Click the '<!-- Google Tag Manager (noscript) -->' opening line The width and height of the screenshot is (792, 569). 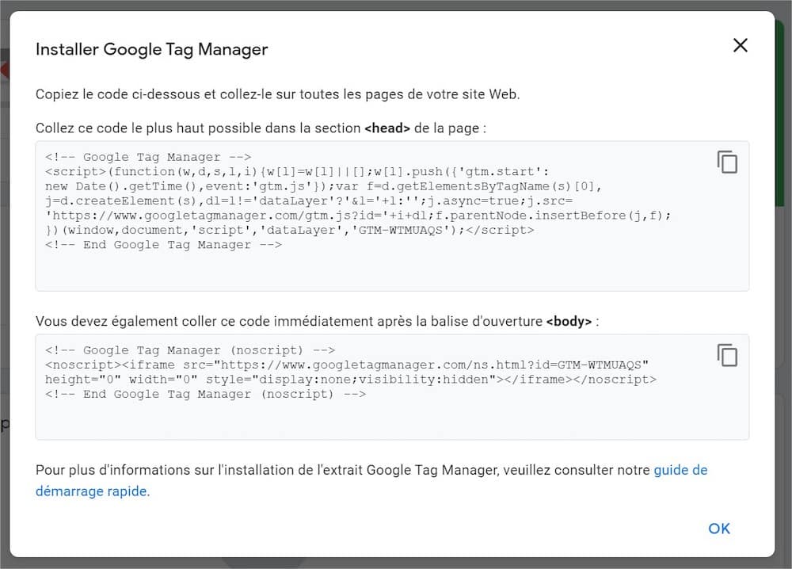[x=190, y=350]
